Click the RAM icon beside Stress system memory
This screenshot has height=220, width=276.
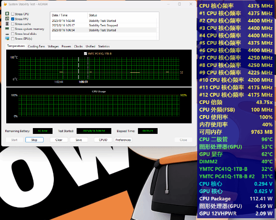7,29
